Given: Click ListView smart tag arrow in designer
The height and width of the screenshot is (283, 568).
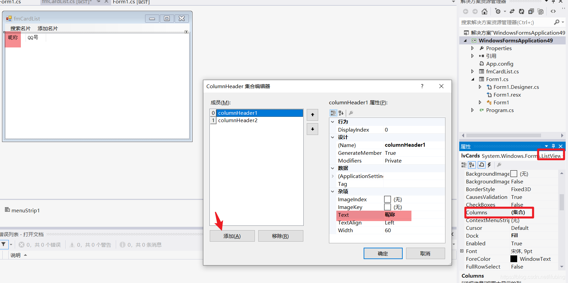Looking at the screenshot, I should 186,32.
